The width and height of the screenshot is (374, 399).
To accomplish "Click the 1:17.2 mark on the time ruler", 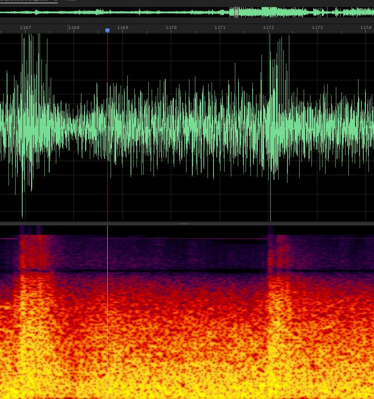I will (269, 28).
